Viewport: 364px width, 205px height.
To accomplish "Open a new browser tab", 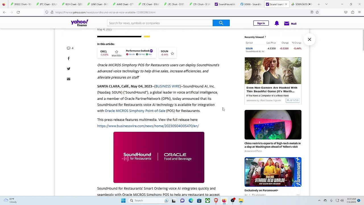I will pos(319,4).
